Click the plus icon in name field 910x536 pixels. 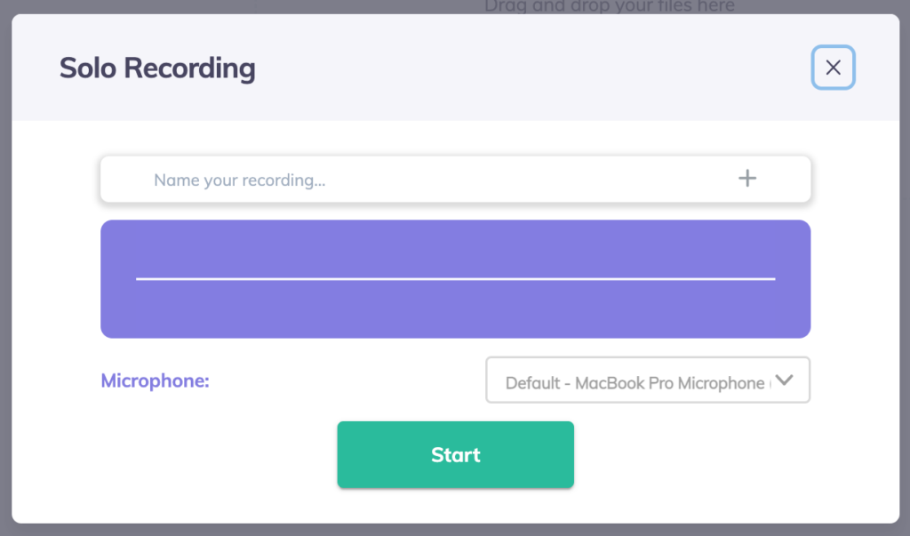click(x=747, y=179)
